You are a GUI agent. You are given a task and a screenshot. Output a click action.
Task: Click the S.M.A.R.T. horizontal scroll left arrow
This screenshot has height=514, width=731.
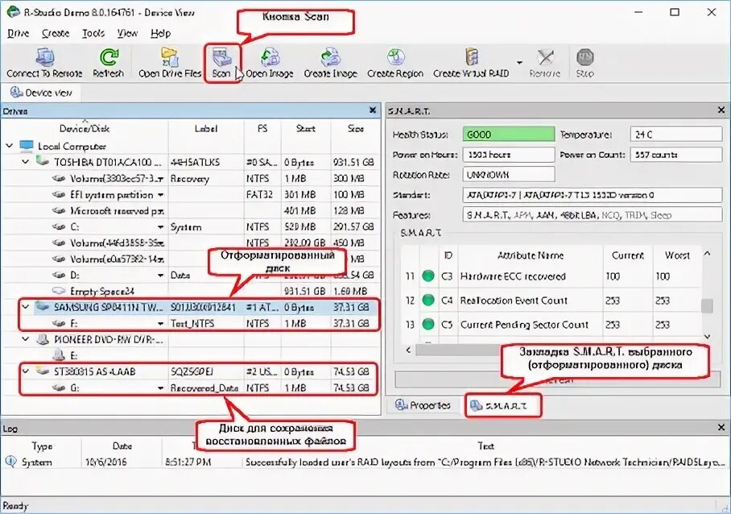[408, 350]
